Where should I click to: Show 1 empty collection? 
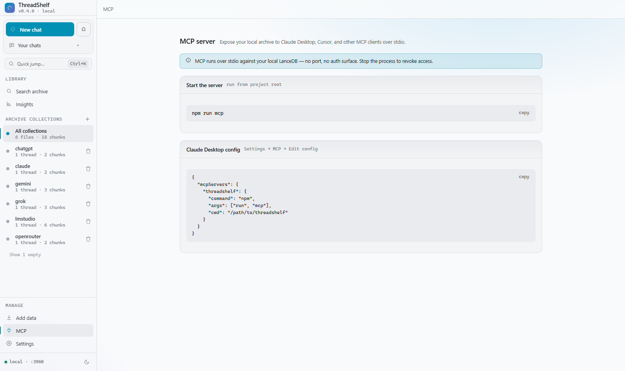25,255
